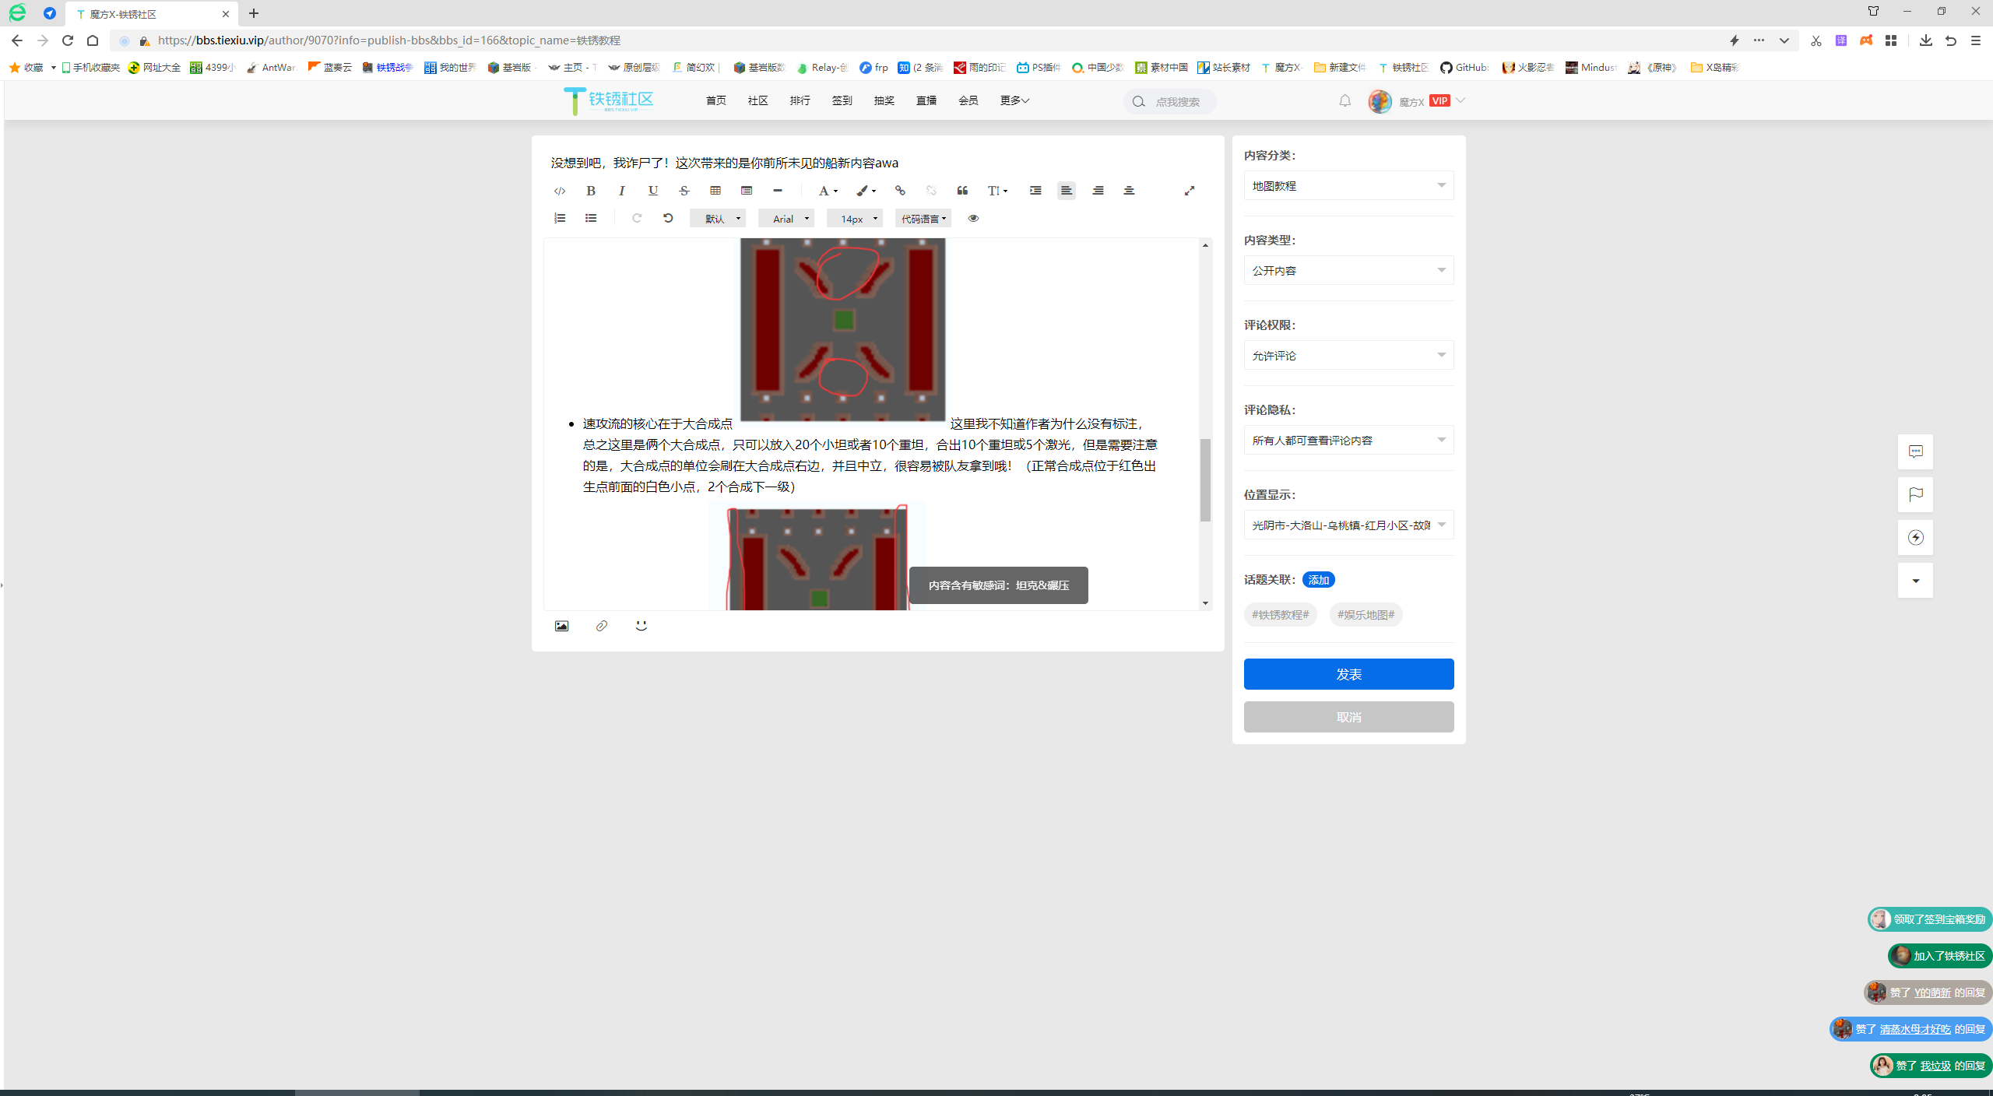Toggle bold formatting
The image size is (1993, 1096).
pyautogui.click(x=591, y=191)
